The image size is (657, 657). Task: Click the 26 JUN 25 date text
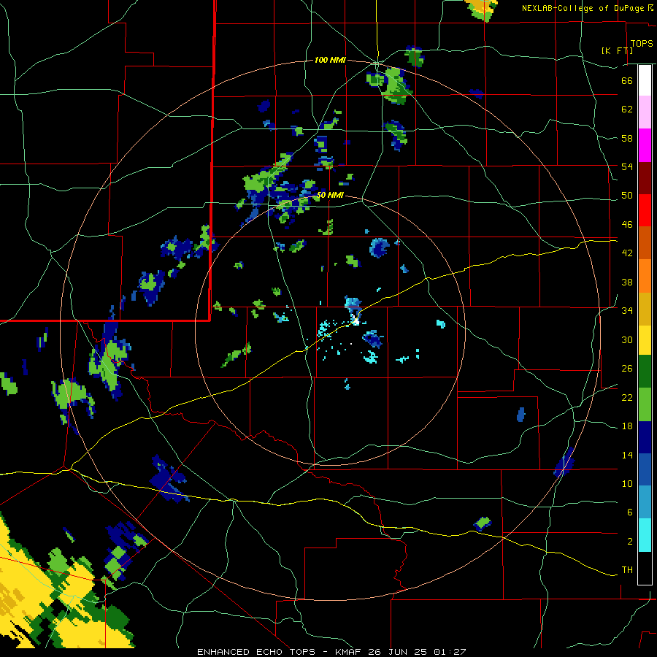pos(397,652)
